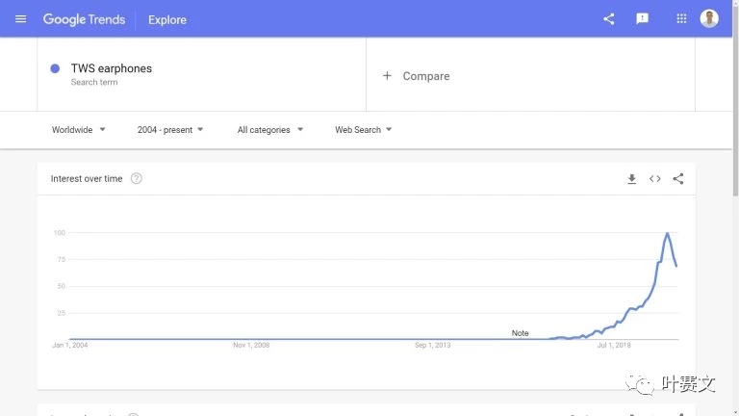This screenshot has height=416, width=739.
Task: Open the send feedback icon
Action: [x=642, y=19]
